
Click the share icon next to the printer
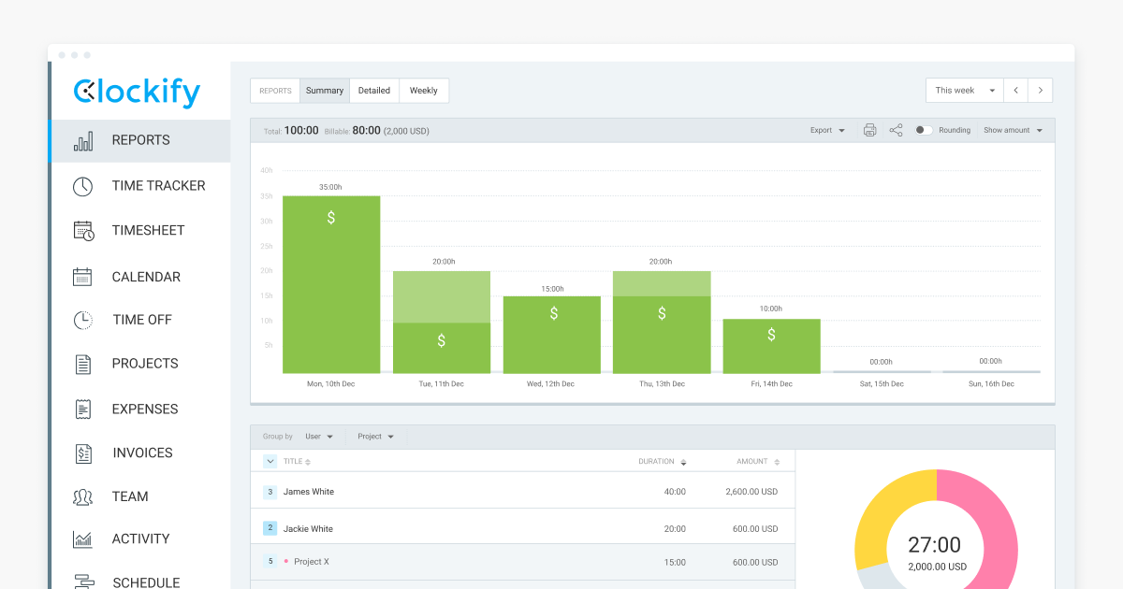896,130
